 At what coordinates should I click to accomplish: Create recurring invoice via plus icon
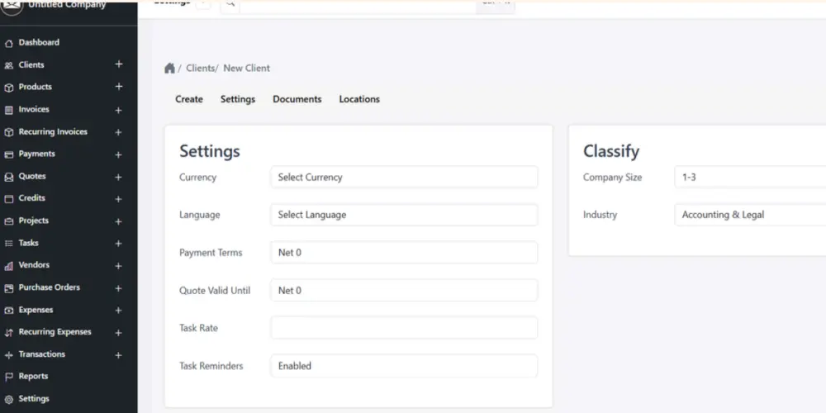tap(118, 132)
